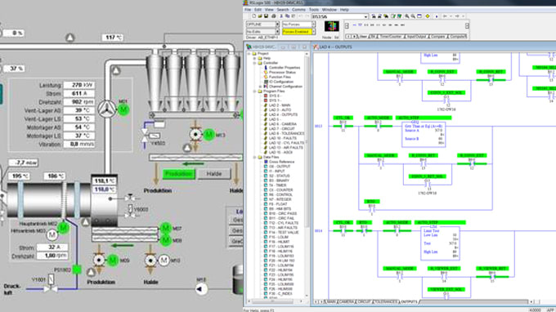Switch to CAMERA ladder tab at bottom
The width and height of the screenshot is (556, 312).
[347, 301]
